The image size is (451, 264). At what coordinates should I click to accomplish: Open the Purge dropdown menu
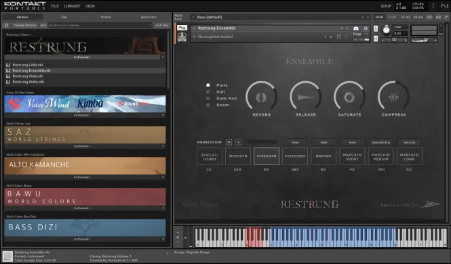click(360, 34)
